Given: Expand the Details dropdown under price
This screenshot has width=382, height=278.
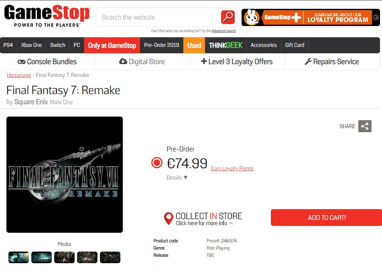Looking at the screenshot, I should tap(177, 177).
